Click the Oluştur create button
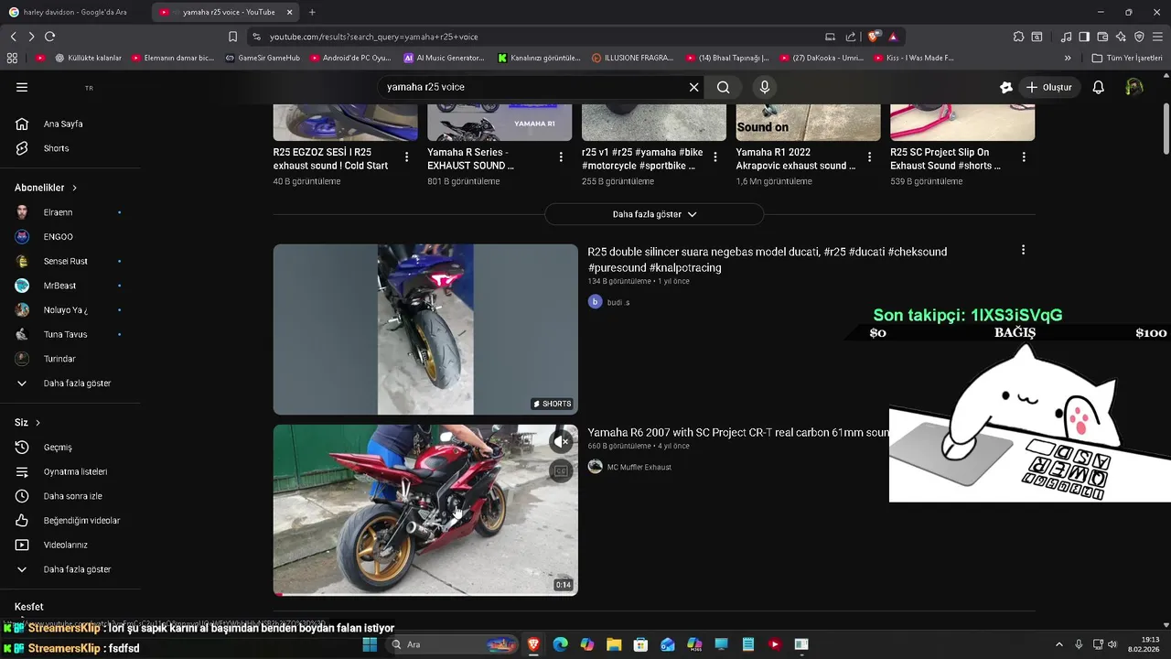The image size is (1171, 659). click(1048, 87)
